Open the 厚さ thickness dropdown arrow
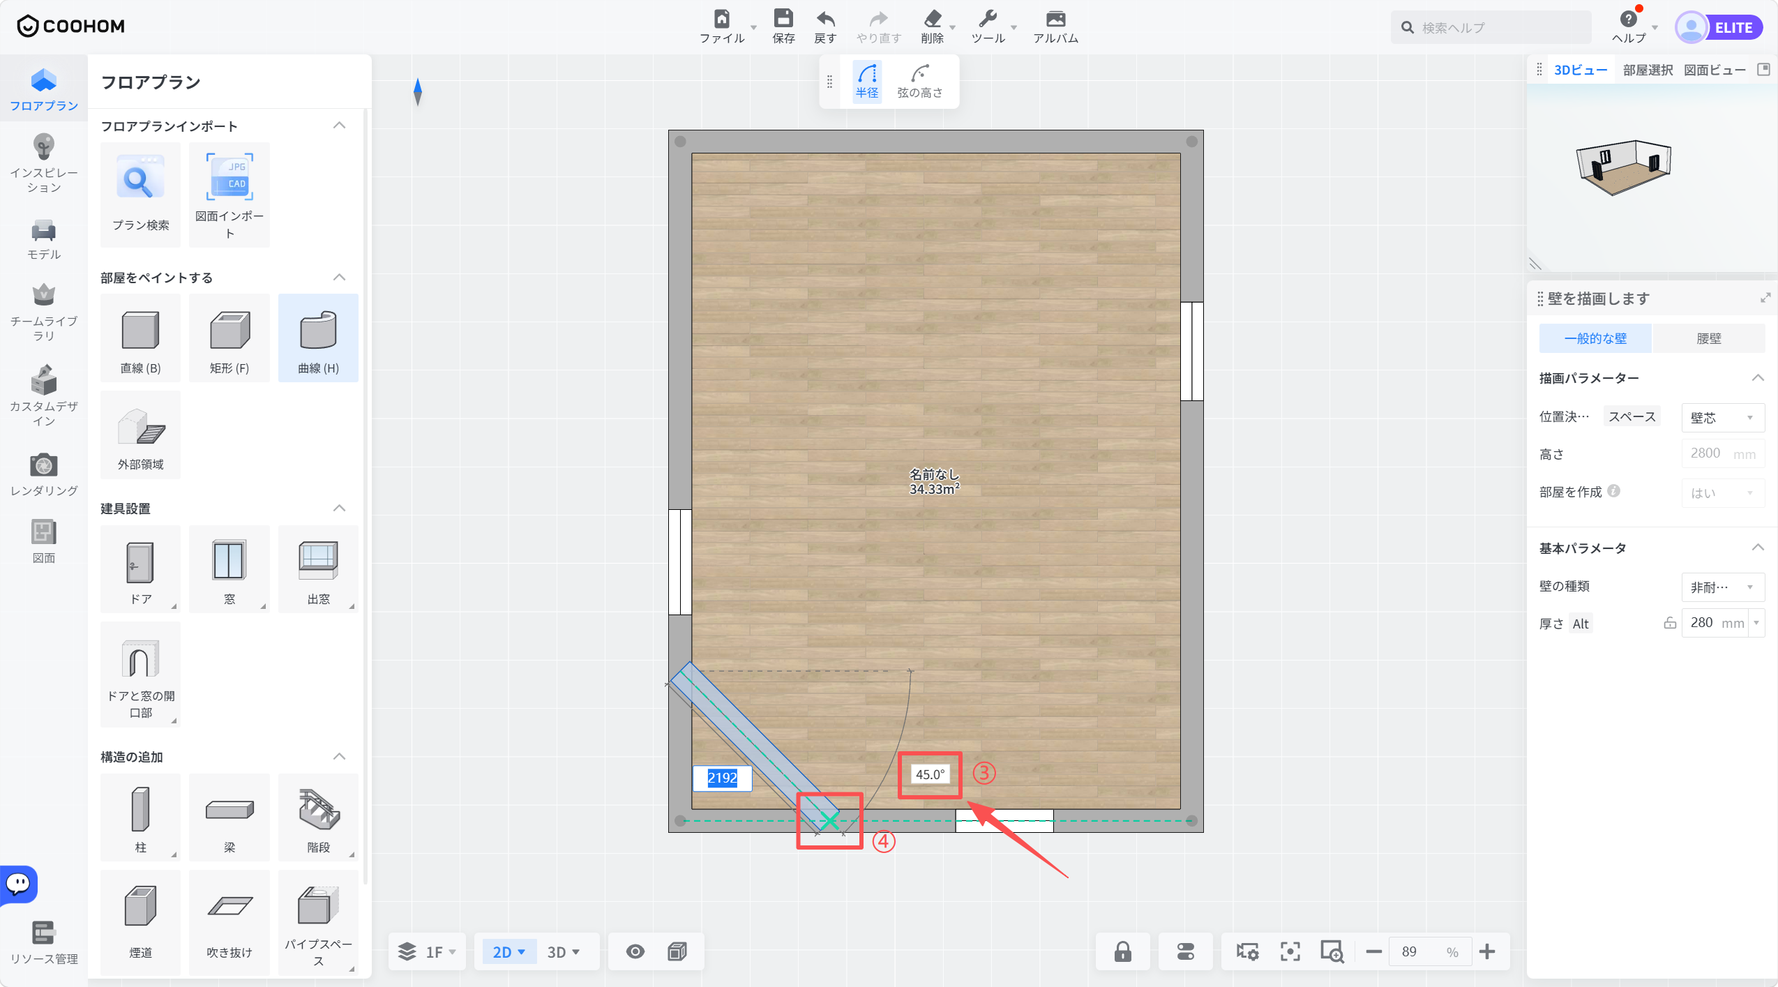Screen dimensions: 1778x987 point(1756,623)
